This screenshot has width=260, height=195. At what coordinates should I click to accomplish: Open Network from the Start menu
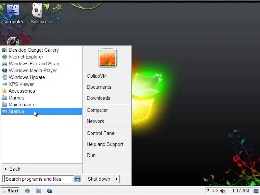pyautogui.click(x=95, y=121)
